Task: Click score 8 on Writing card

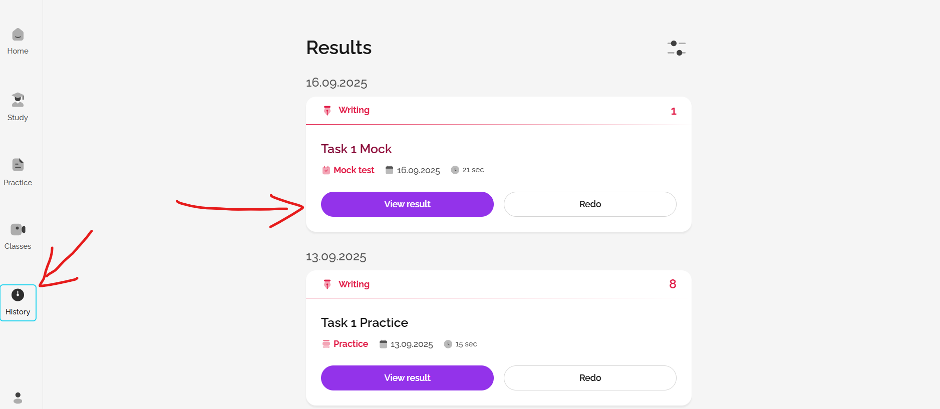Action: pos(673,284)
